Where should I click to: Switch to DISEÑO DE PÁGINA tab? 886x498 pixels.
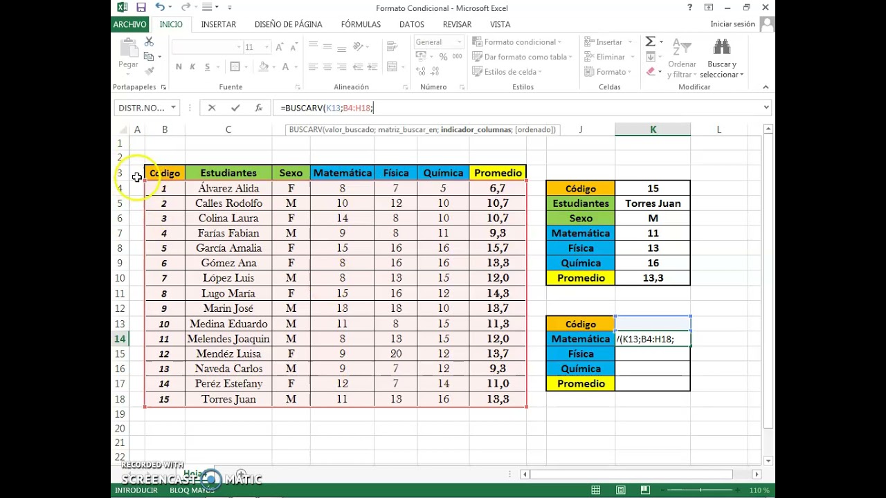289,24
